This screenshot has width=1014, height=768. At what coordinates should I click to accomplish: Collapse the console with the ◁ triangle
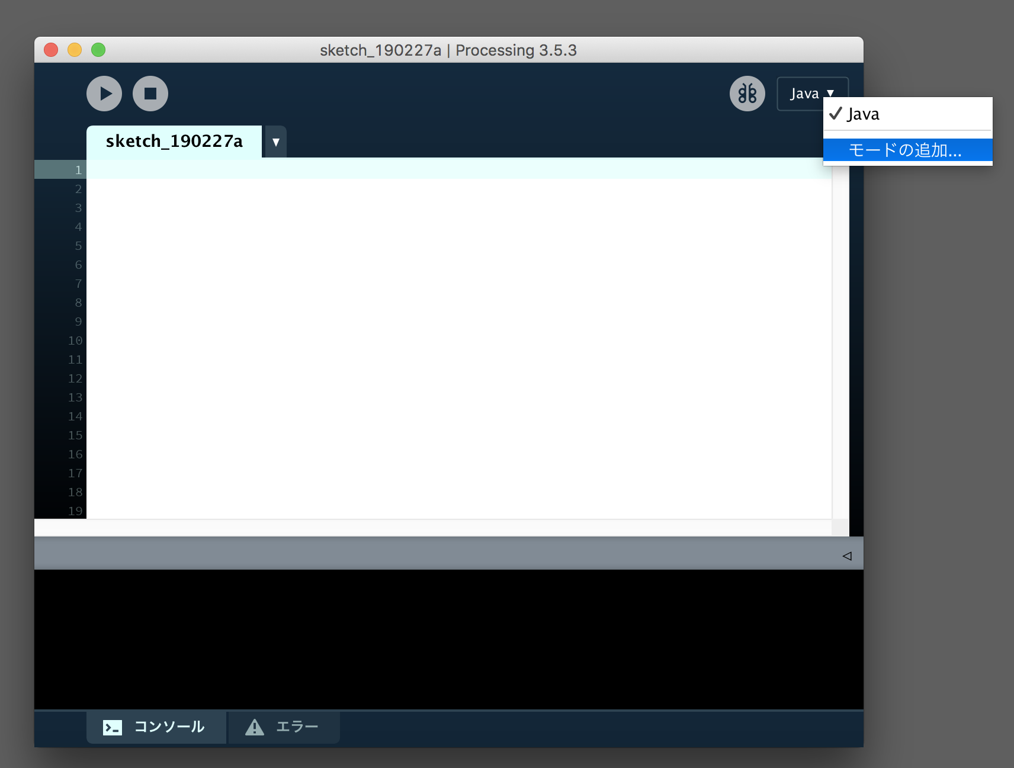[x=848, y=554]
